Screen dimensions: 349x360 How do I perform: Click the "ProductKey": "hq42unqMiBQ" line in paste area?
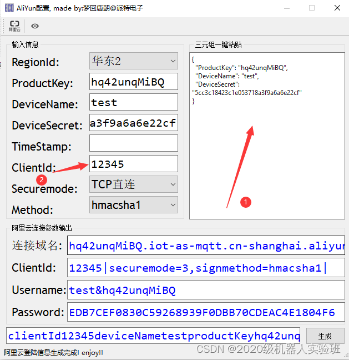241,68
